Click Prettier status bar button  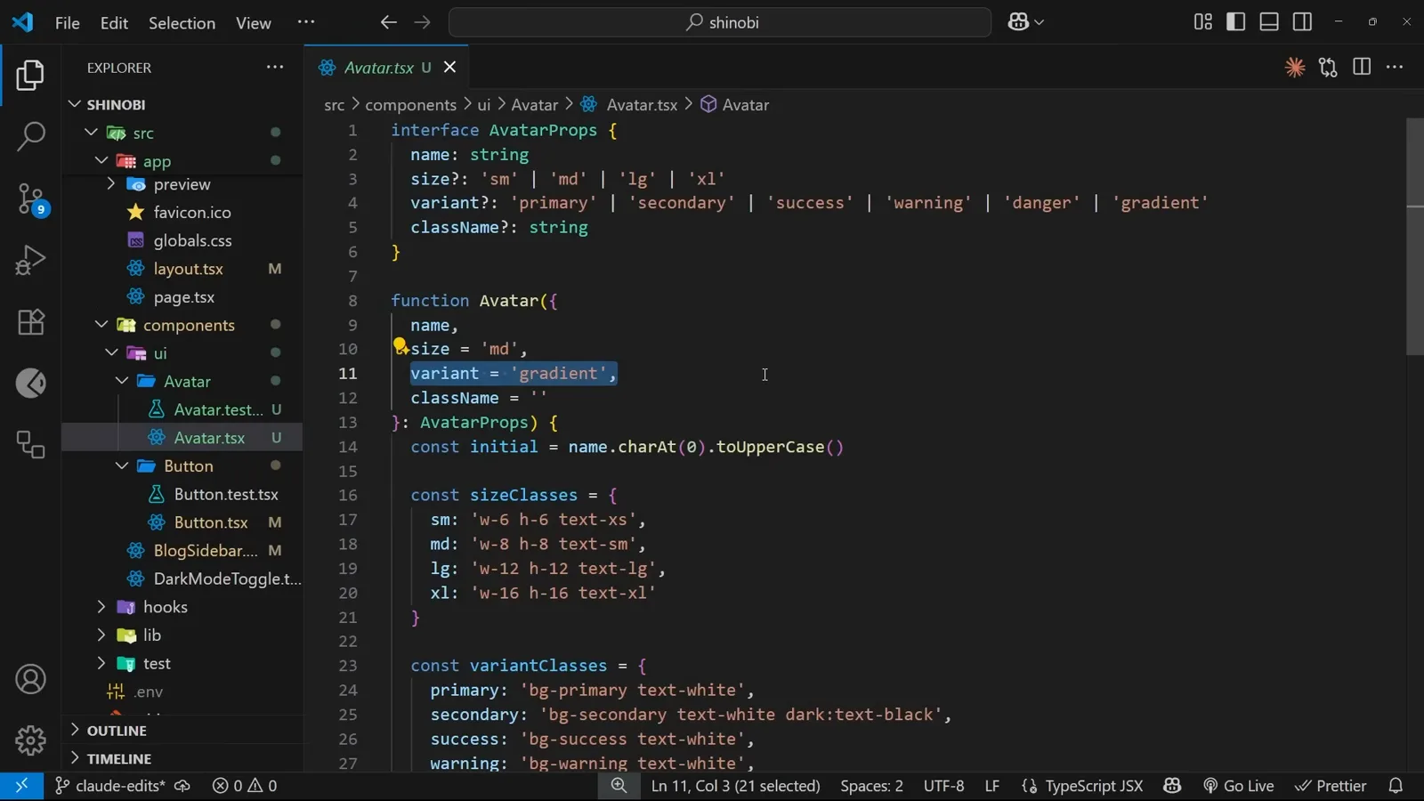tap(1331, 786)
